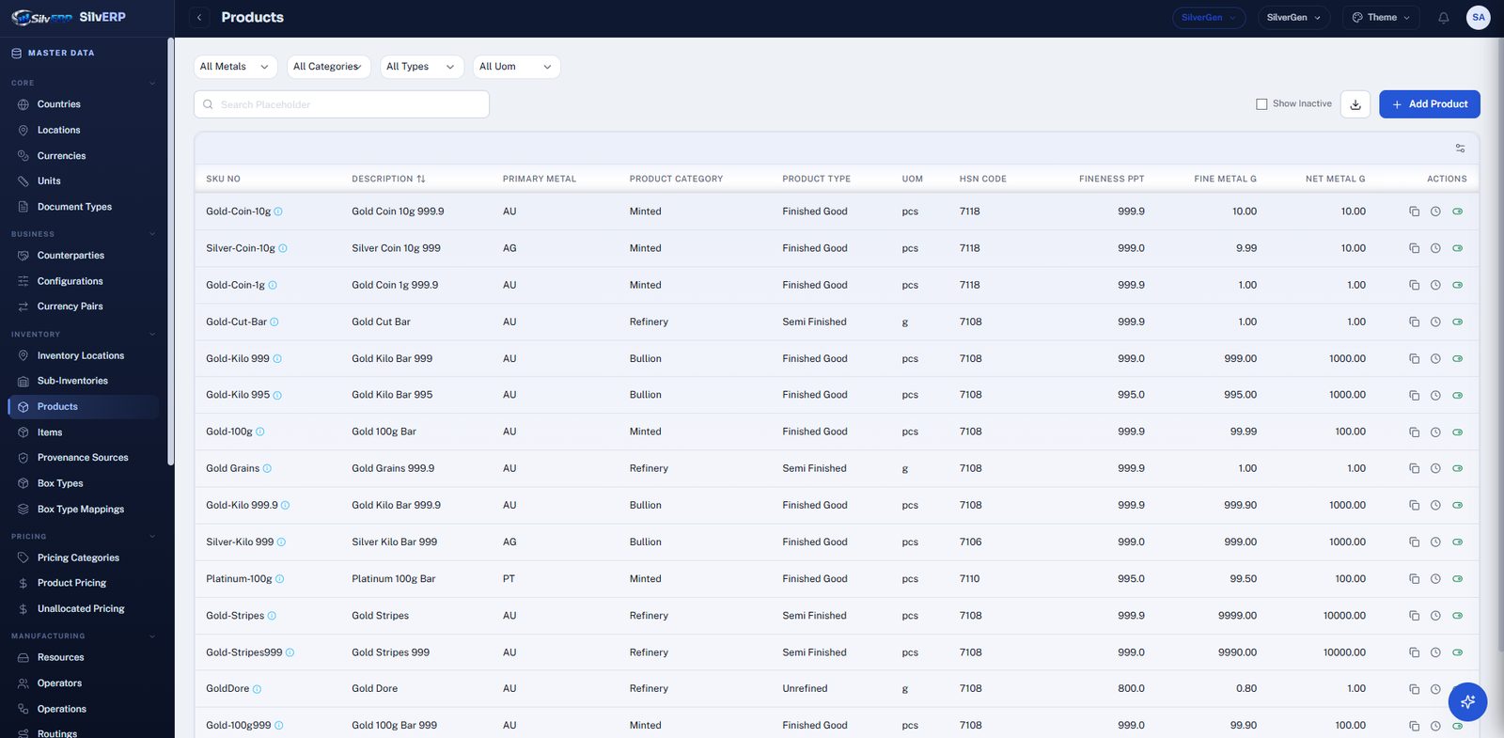The width and height of the screenshot is (1504, 738).
Task: Click the sidebar vertical scrollbar
Action: click(x=170, y=252)
